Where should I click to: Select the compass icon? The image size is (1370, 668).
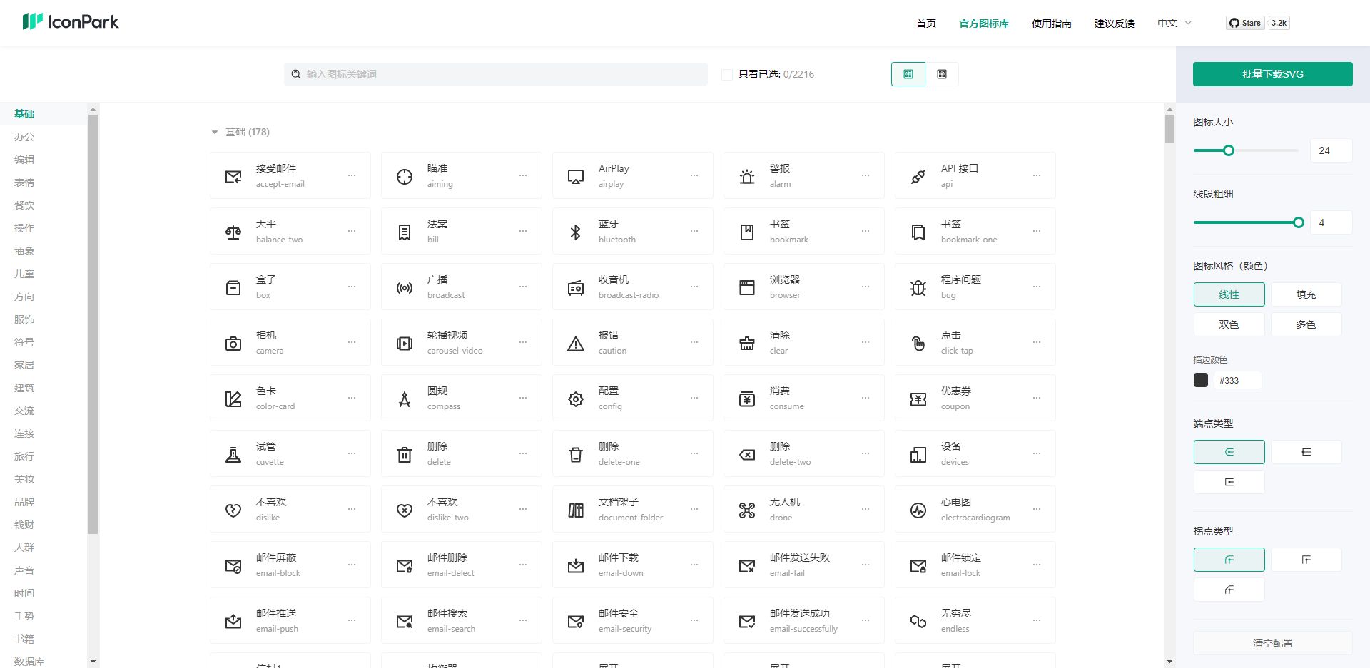pos(405,399)
